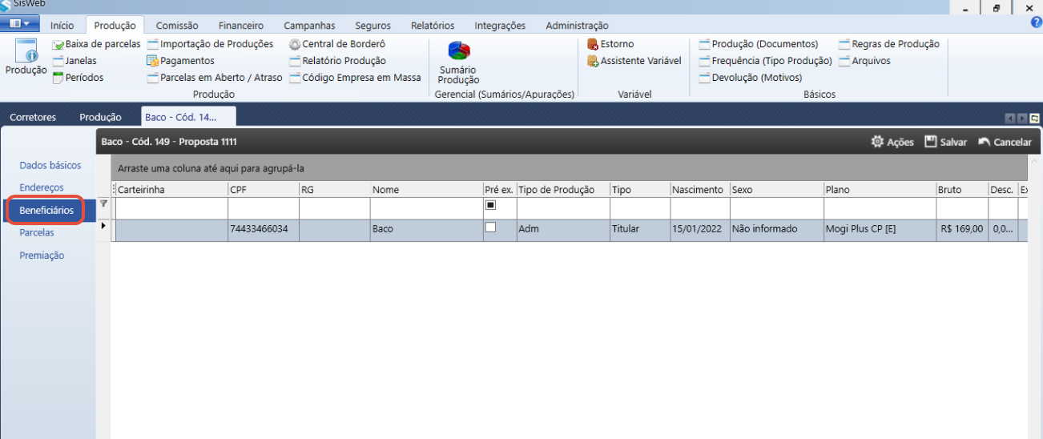Image resolution: width=1043 pixels, height=439 pixels.
Task: Switch to the Início ribbon tab
Action: click(62, 26)
